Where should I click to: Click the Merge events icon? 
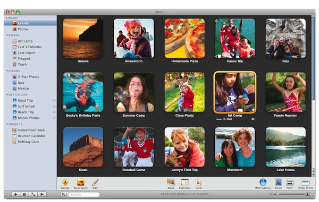tap(65, 182)
